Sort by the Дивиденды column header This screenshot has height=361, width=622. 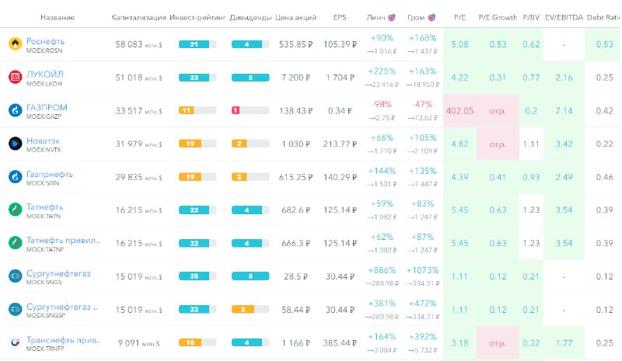coord(250,17)
